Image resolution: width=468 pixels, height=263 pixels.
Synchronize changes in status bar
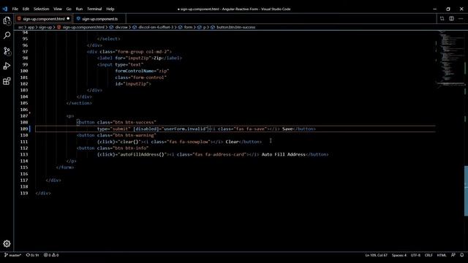pos(32,255)
